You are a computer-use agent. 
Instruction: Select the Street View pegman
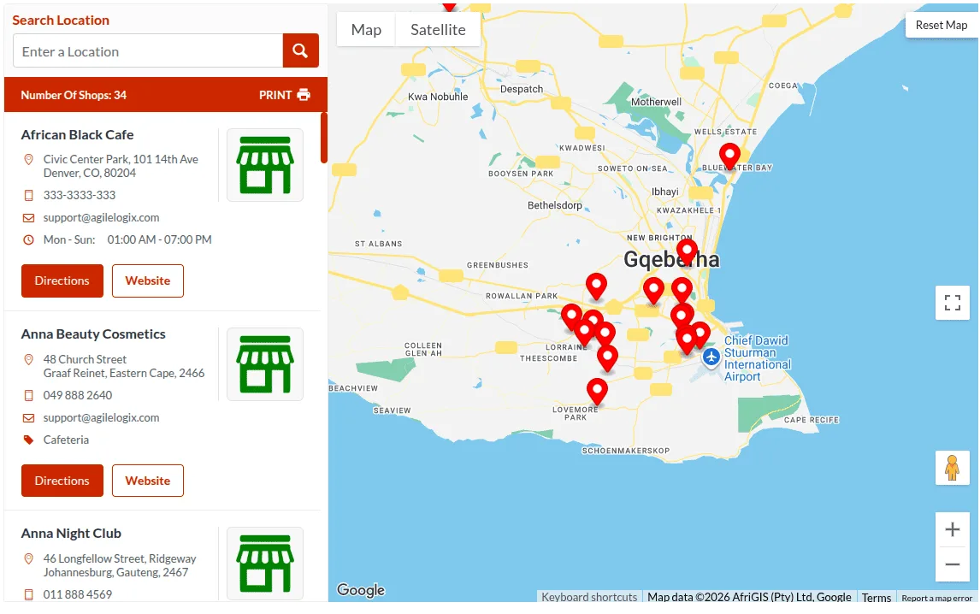click(952, 468)
